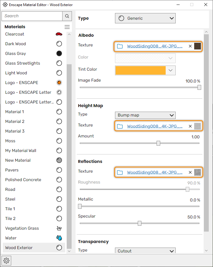
Task: Click the Glass Gray black sphere icon
Action: click(59, 53)
